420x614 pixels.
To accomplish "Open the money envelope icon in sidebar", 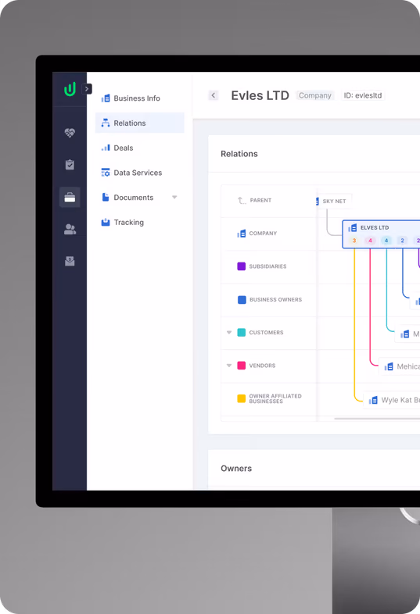I will click(70, 261).
